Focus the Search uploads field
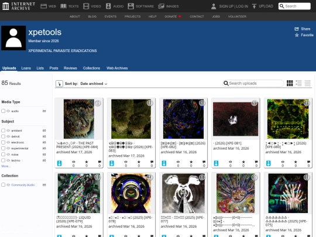The width and height of the screenshot is (316, 237). click(x=253, y=83)
